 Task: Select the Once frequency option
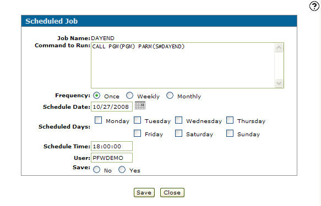pos(96,96)
